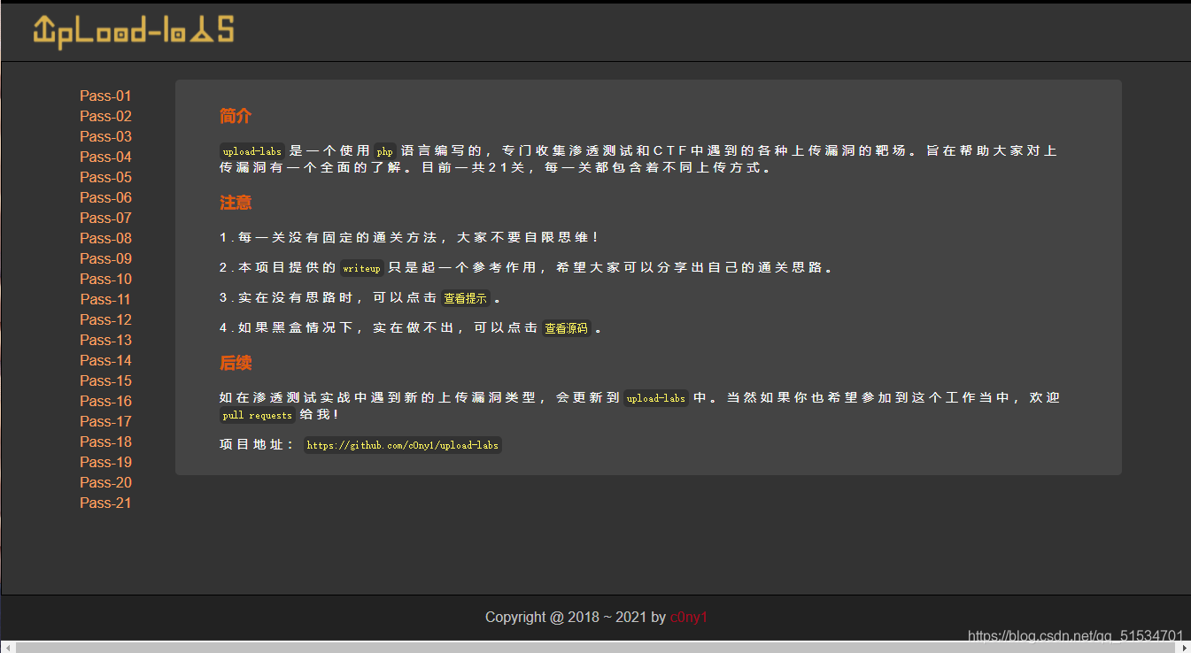Open Pass-17 challenge
Viewport: 1191px width, 653px height.
tap(105, 421)
